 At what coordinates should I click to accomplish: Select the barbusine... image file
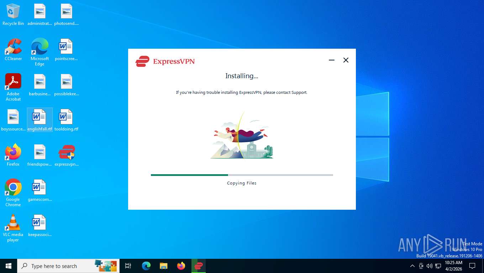[x=40, y=85]
